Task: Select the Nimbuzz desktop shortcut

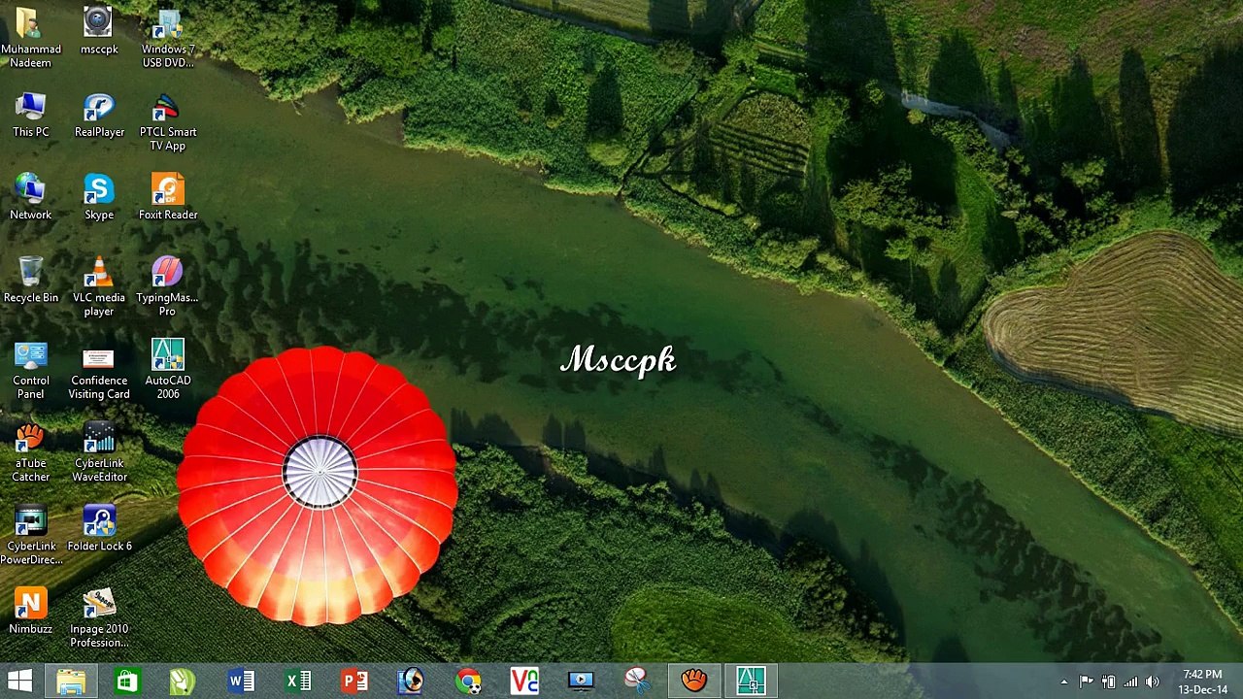Action: click(x=30, y=612)
